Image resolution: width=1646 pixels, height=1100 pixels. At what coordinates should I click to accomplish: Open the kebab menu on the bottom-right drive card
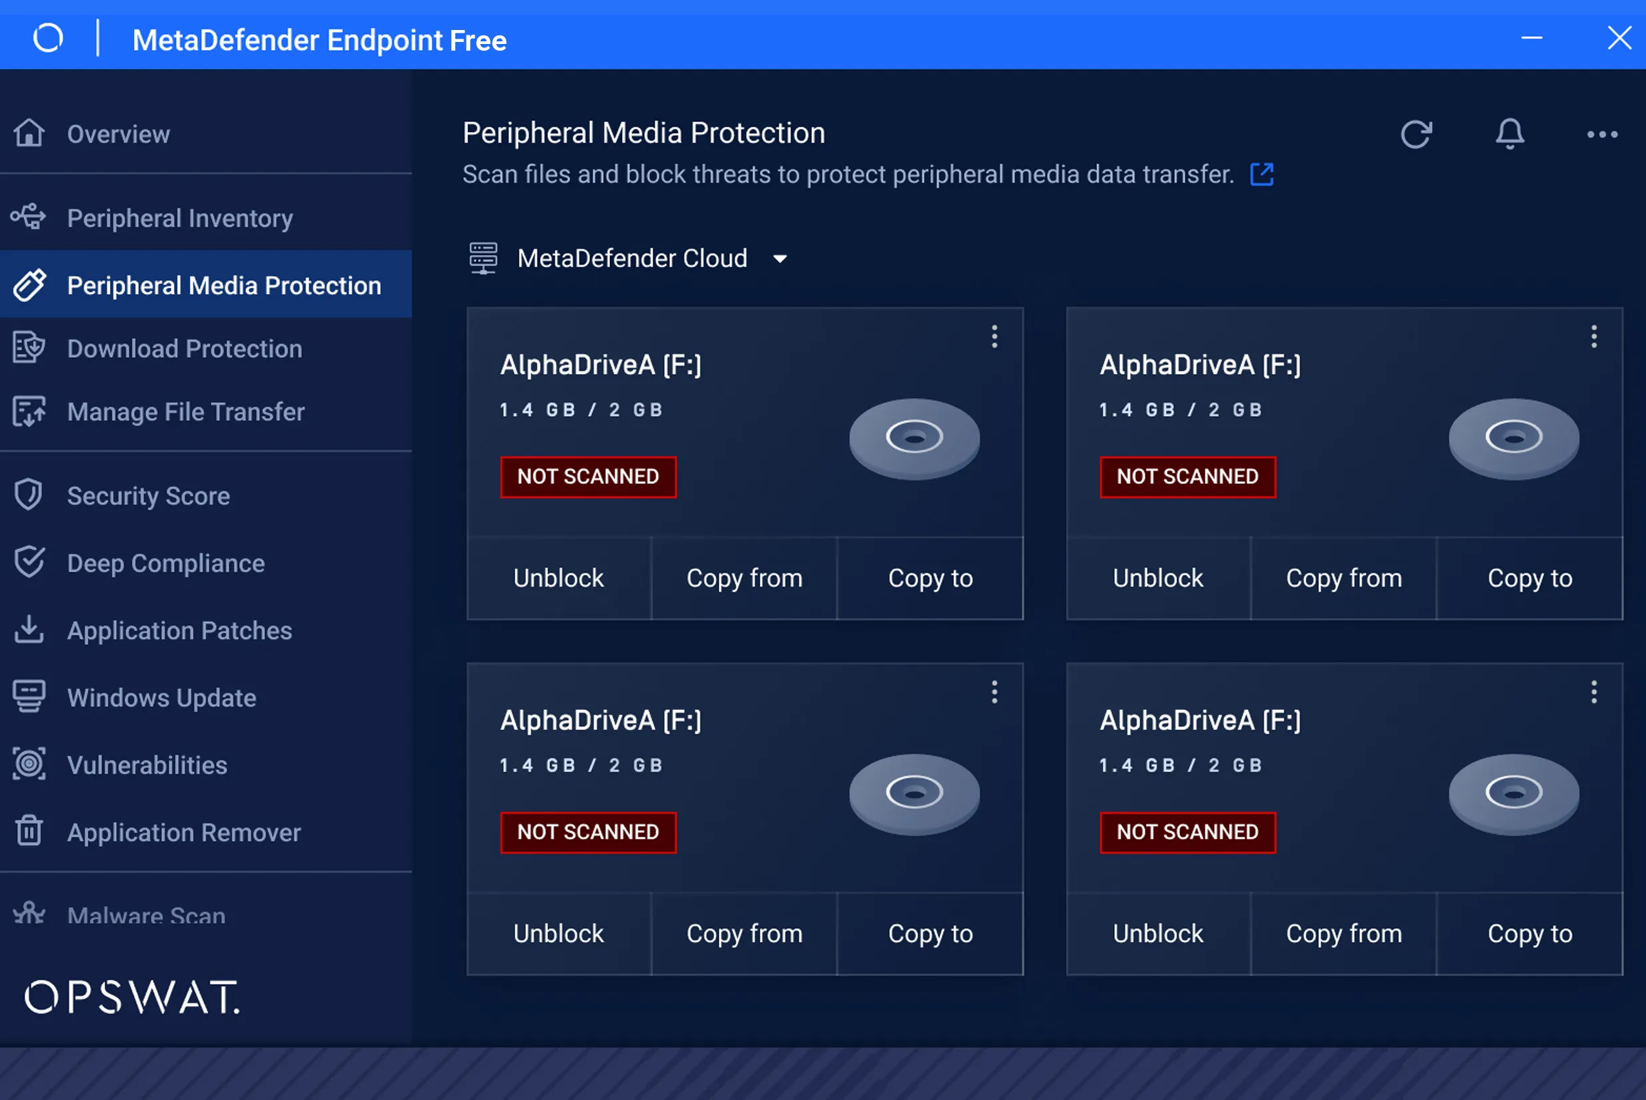click(x=1594, y=693)
